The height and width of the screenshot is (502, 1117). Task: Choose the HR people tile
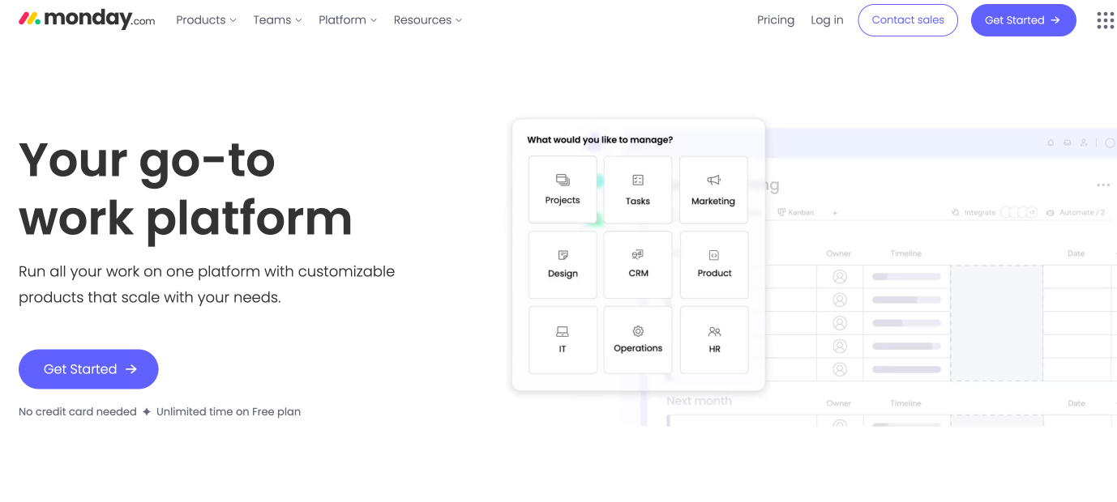(714, 340)
